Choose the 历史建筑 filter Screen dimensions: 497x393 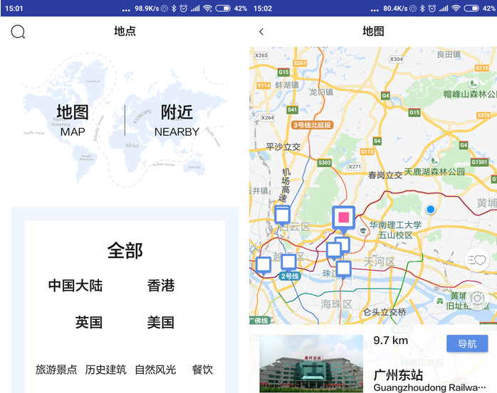pyautogui.click(x=106, y=370)
